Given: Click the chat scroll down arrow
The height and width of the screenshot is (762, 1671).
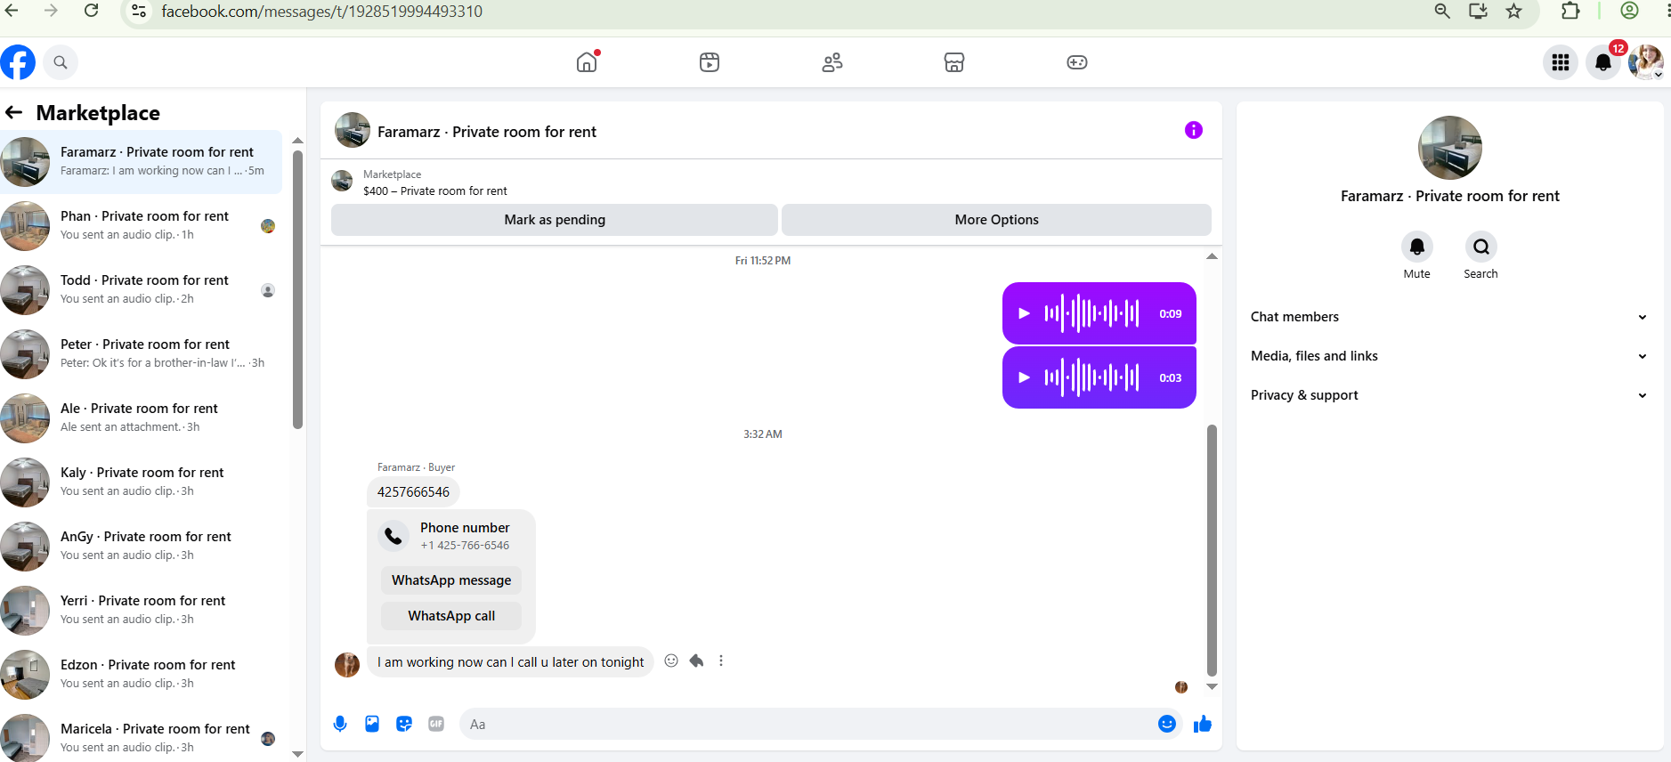Looking at the screenshot, I should 1212,686.
